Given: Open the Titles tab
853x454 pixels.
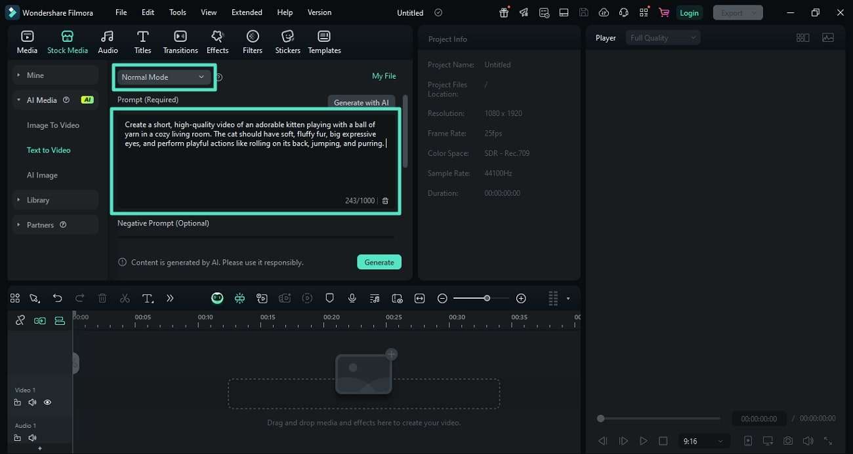Looking at the screenshot, I should [142, 42].
